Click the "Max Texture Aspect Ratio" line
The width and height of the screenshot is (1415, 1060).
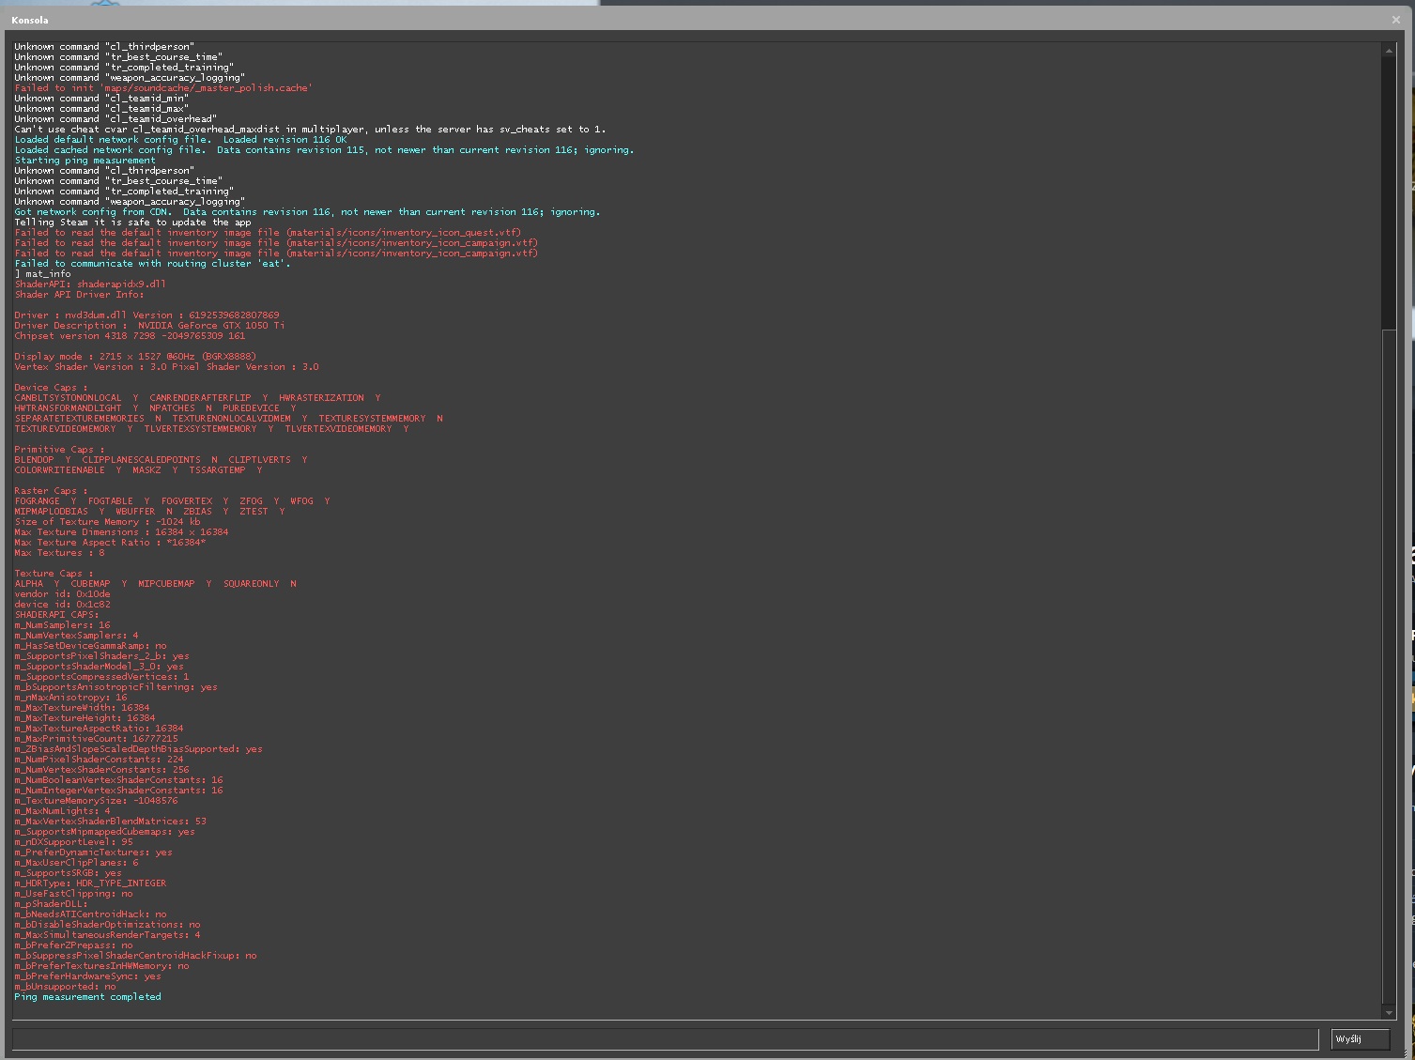[110, 543]
